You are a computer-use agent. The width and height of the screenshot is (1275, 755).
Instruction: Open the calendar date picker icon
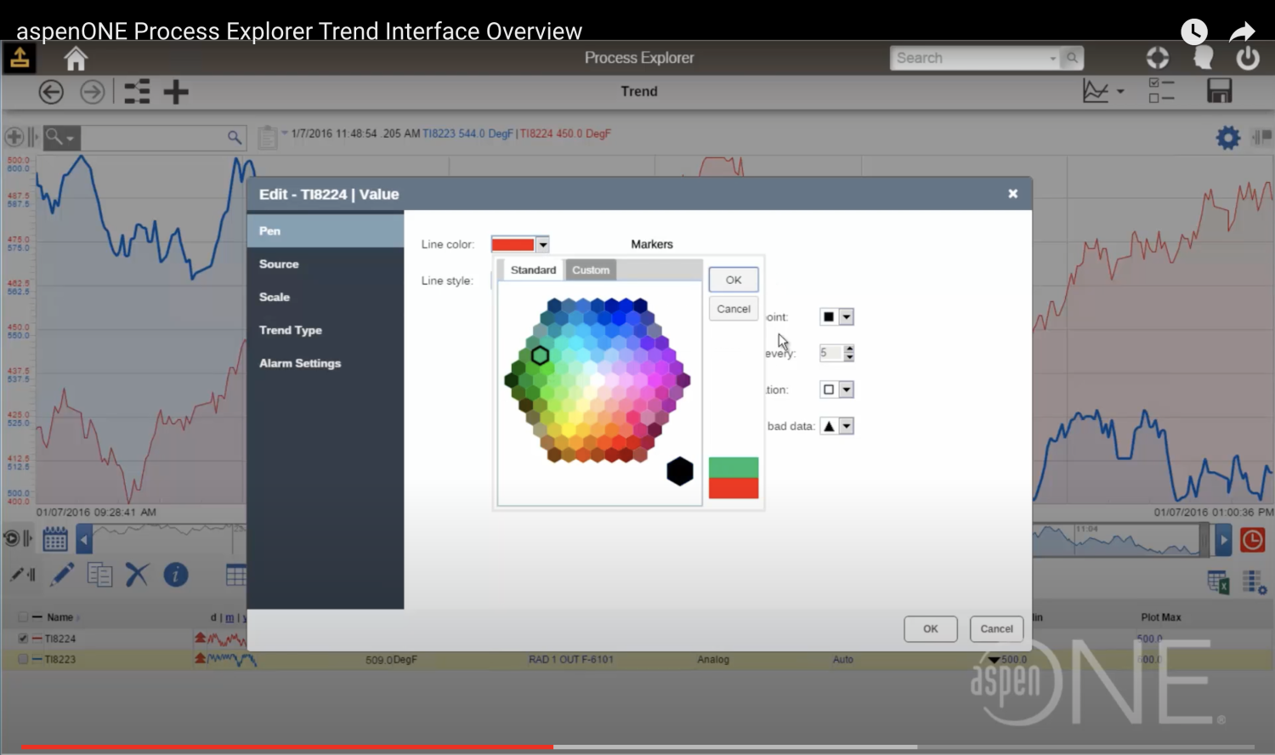55,539
